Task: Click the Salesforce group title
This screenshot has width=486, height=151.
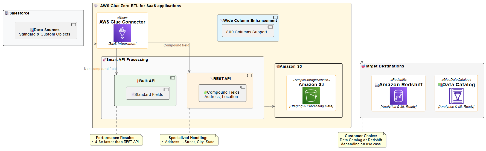Action: point(19,13)
